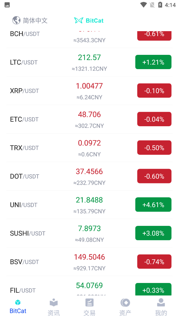Open the SUSHI/USDT trading pair row
Viewport: 179px width, 319px height.
89,233
